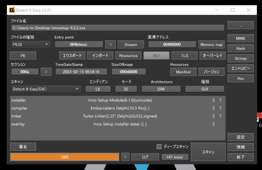Viewport: 262px width, 170px height.
Task: Select Embarcadero Delphi(10.3 Rio) compiler row
Action: [x=117, y=108]
